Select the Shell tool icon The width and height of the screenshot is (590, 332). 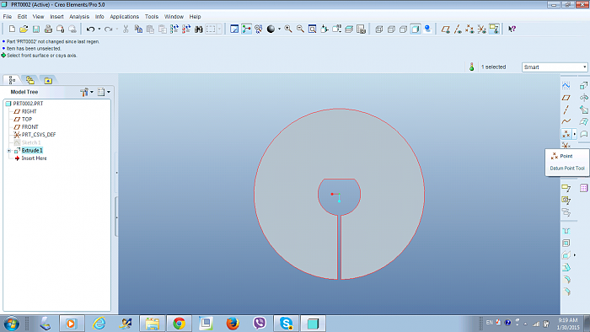[x=566, y=243]
